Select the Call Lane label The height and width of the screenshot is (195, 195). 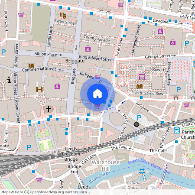[x=89, y=159]
